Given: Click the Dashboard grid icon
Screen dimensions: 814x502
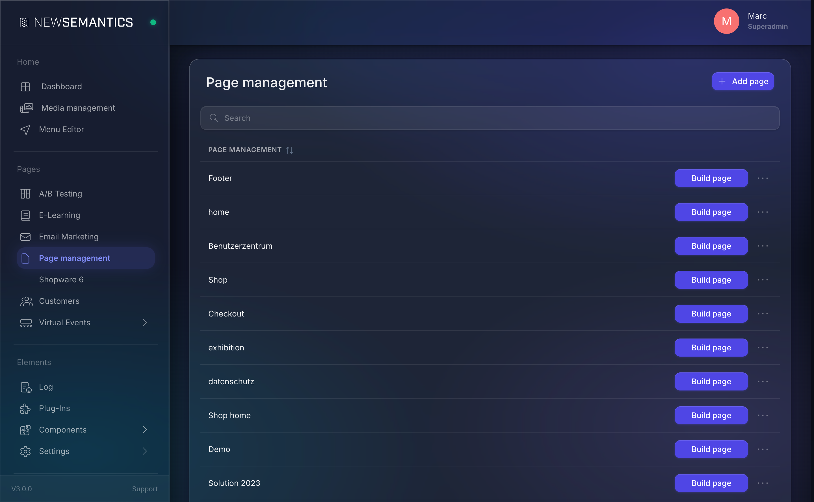Looking at the screenshot, I should coord(25,87).
